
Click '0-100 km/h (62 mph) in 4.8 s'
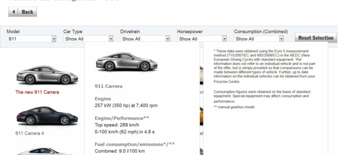point(125,132)
